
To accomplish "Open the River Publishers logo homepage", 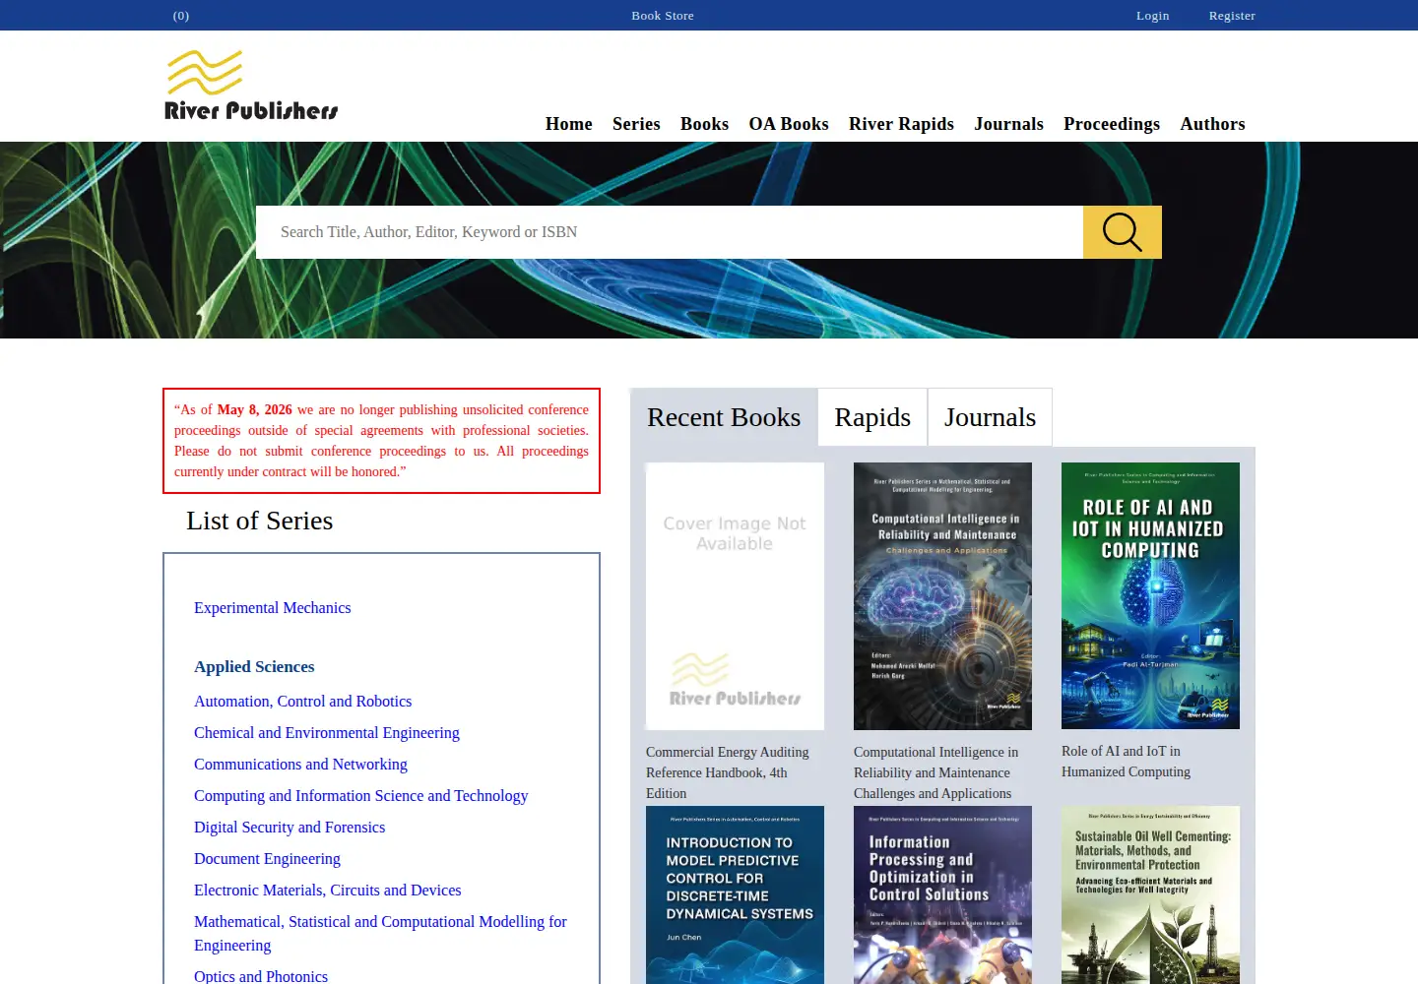I will (251, 86).
